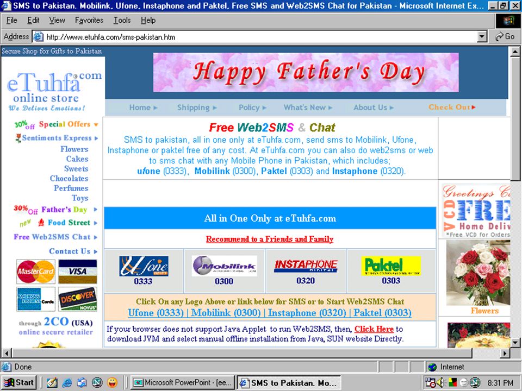
Task: Click the vertical scrollbar down arrow
Action: coord(515,343)
